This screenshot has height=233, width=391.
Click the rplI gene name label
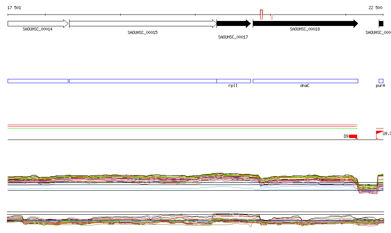coord(233,86)
